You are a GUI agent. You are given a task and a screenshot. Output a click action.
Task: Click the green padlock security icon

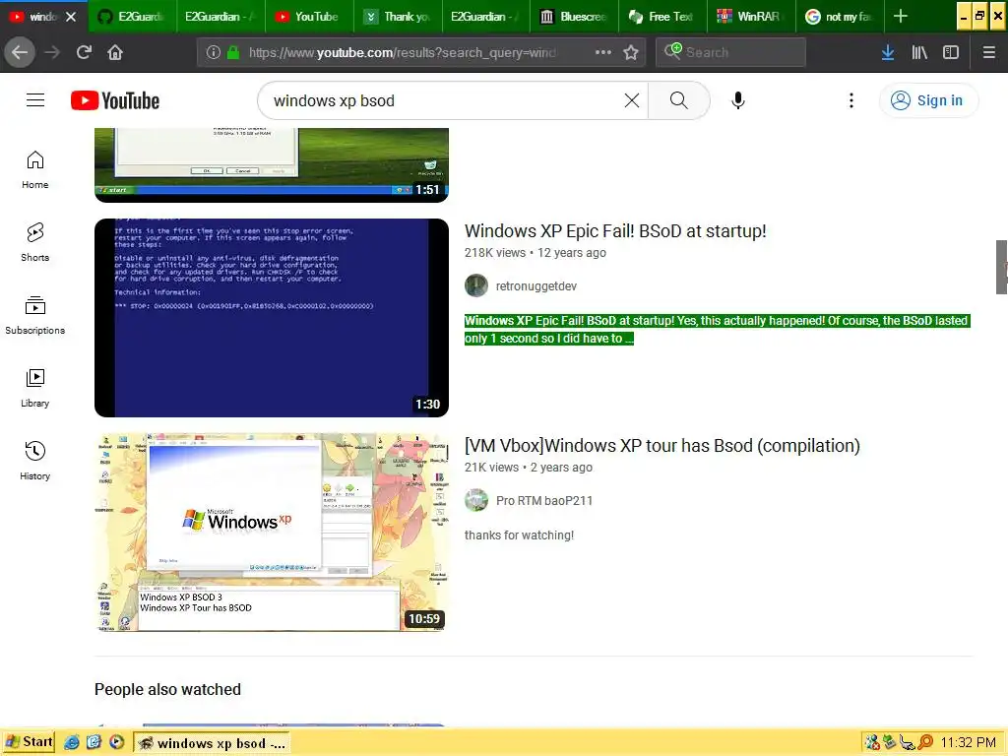click(x=233, y=52)
